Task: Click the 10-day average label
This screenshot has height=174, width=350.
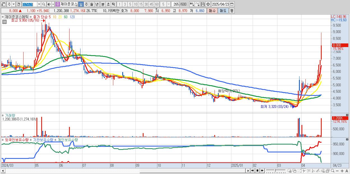Action: pyautogui.click(x=54, y=17)
